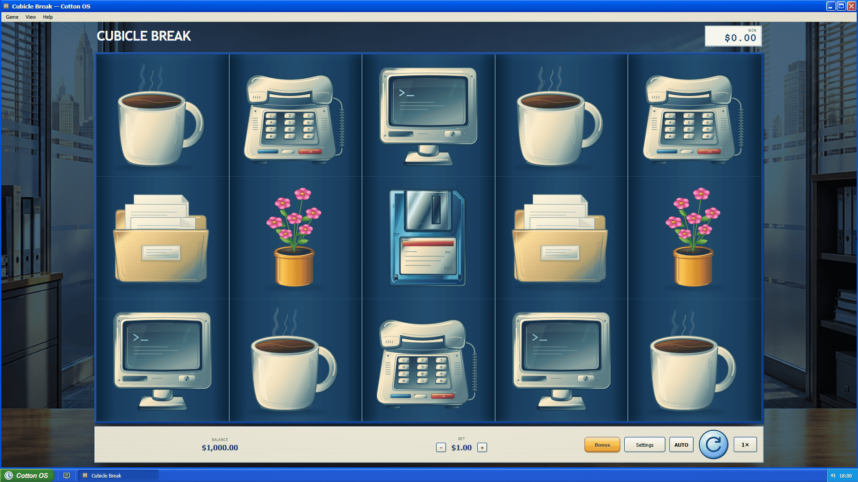
Task: Click the orange Bonus button
Action: coord(602,445)
